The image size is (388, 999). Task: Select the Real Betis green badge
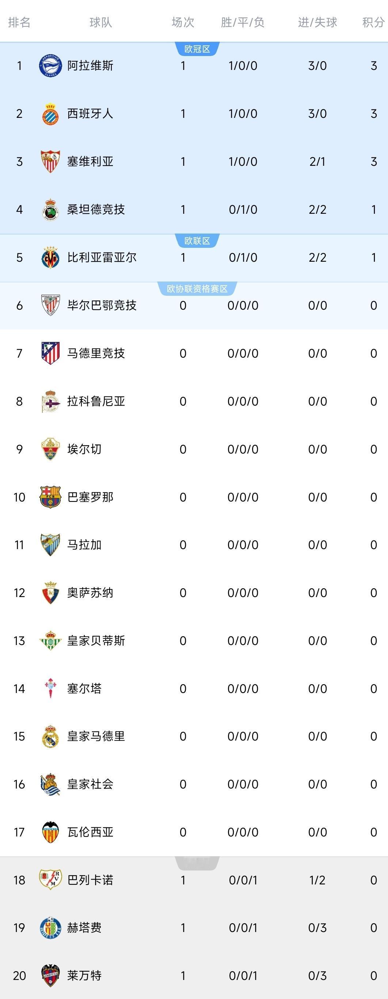click(50, 640)
